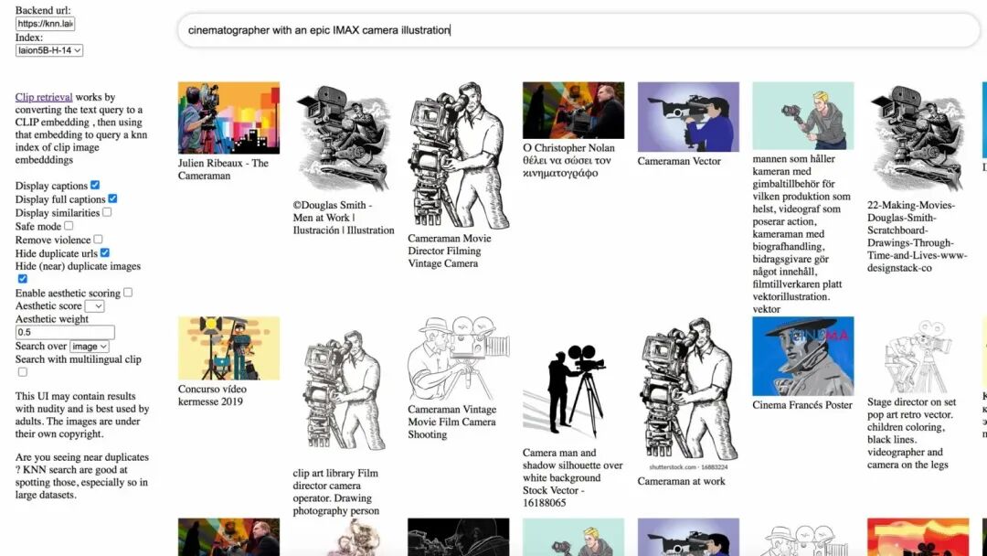Click the caption 'Cinema Francés Poster'

[x=802, y=405]
